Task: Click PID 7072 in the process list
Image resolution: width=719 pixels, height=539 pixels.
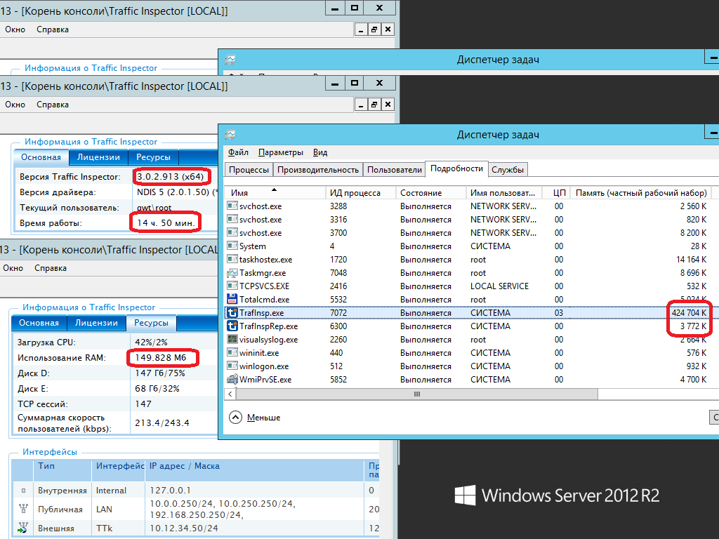Action: (338, 313)
